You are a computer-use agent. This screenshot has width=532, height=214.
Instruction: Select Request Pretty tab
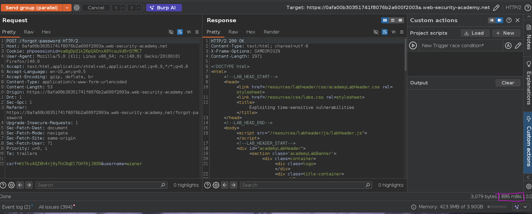coord(9,32)
